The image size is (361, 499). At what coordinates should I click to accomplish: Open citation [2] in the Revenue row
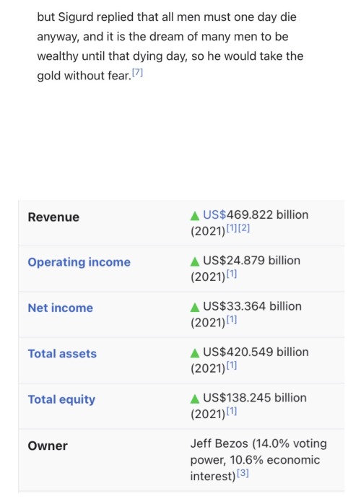point(244,228)
